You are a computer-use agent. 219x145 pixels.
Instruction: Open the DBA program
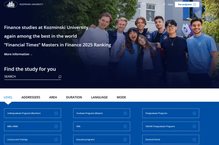(102, 126)
